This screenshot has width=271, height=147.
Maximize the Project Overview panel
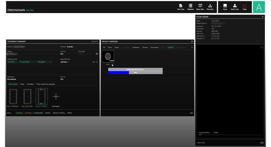pos(192,41)
